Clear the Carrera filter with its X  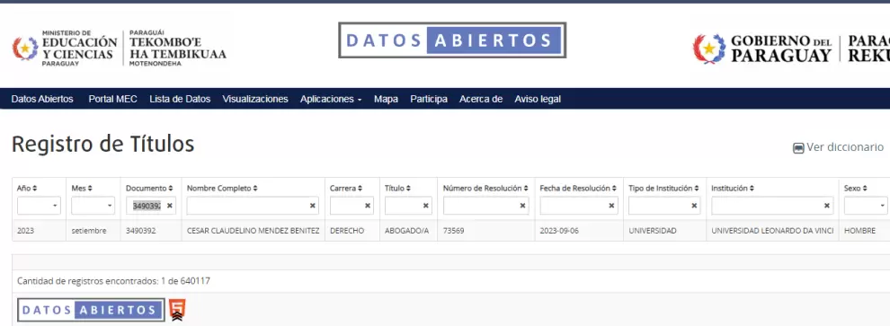368,206
